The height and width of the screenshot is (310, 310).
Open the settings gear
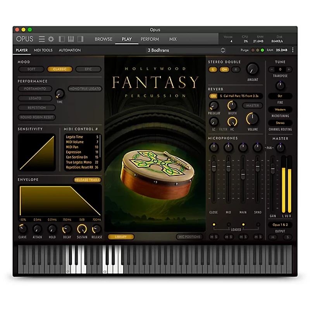click(51, 39)
